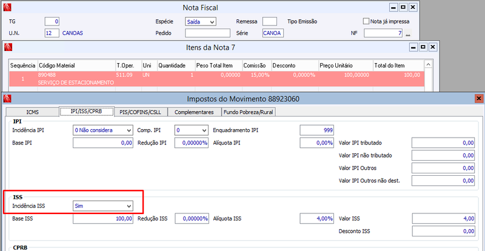The width and height of the screenshot is (485, 251).
Task: Click the Desconto ISS field
Action: [443, 231]
